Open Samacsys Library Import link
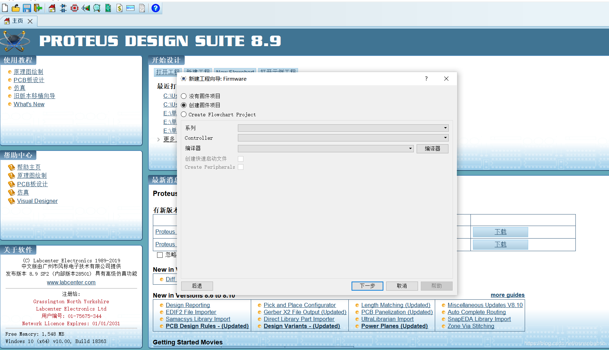609x350 pixels. pyautogui.click(x=198, y=319)
